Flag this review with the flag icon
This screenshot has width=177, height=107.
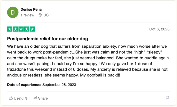[168, 98]
